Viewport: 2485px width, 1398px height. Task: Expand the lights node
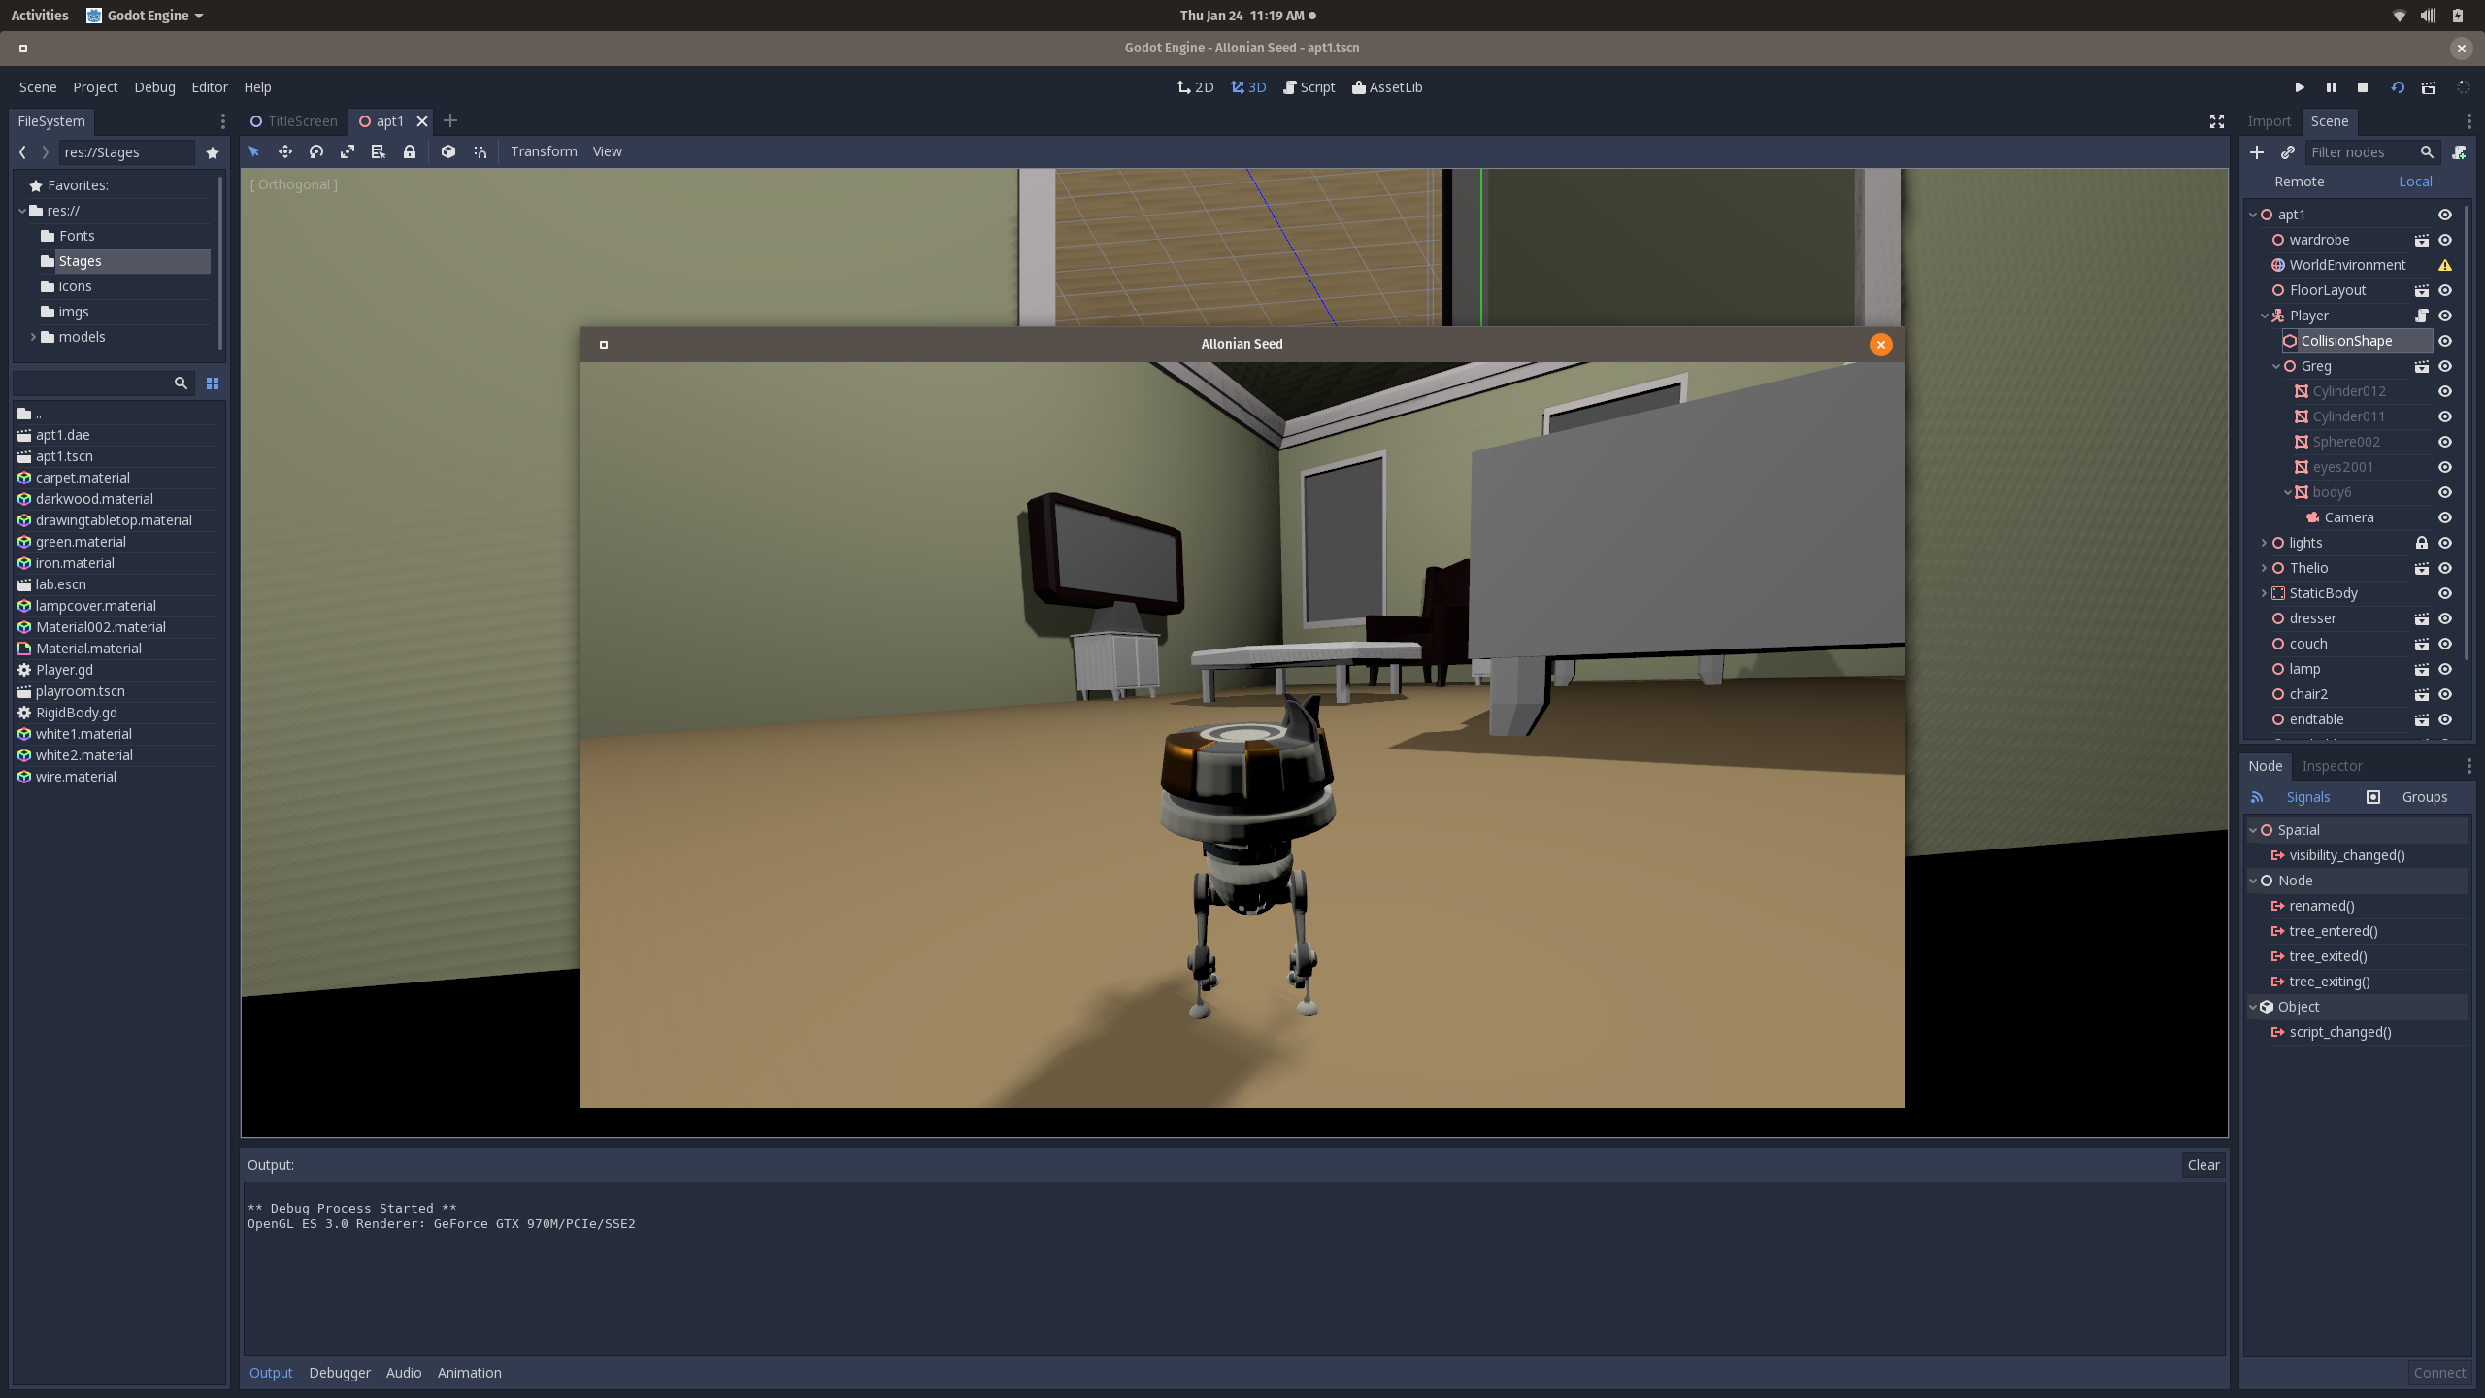pos(2264,543)
